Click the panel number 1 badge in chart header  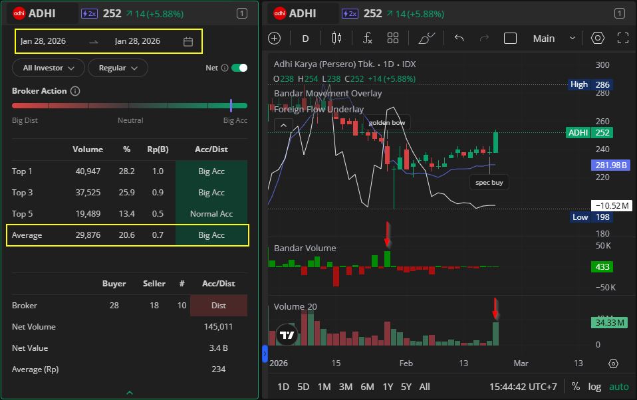pyautogui.click(x=620, y=13)
